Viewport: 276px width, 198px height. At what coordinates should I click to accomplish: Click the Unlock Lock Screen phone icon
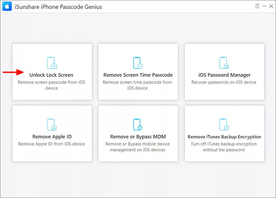coord(52,63)
